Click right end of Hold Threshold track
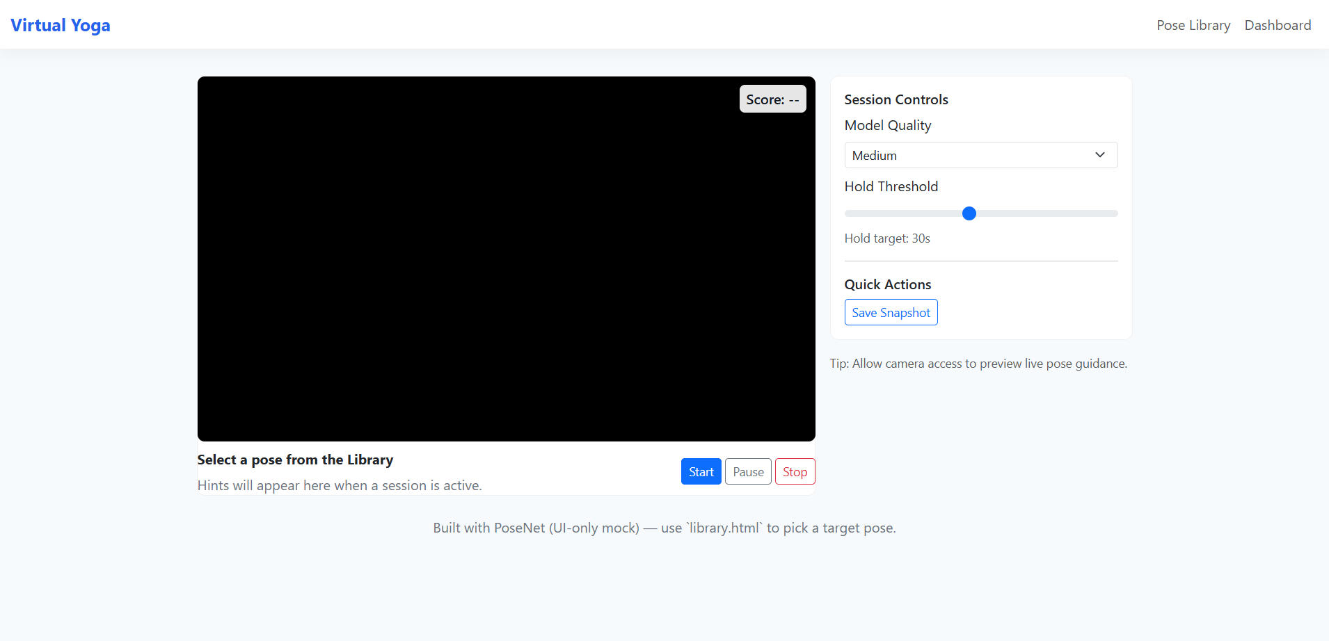 point(1113,213)
